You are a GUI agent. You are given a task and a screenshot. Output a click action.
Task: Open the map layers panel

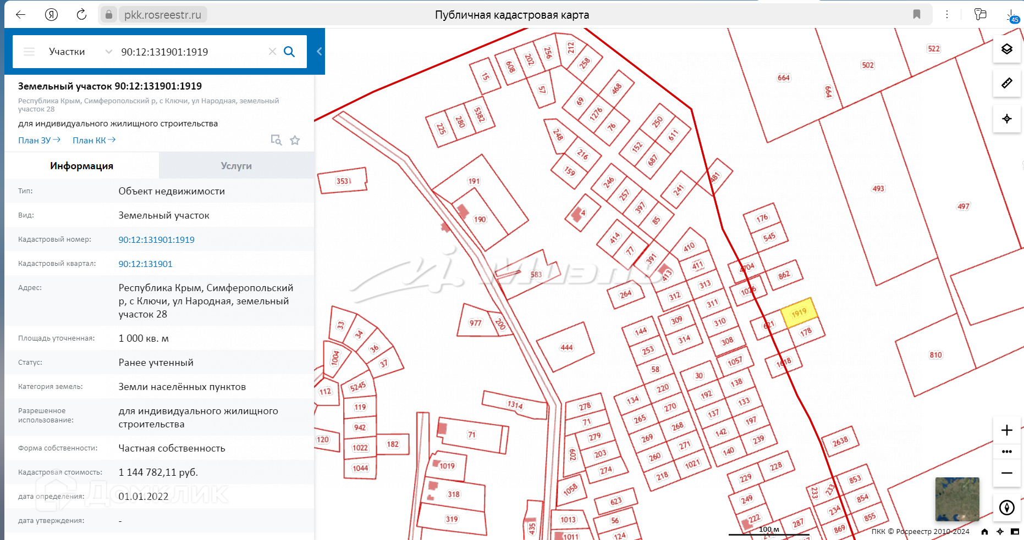point(1006,49)
